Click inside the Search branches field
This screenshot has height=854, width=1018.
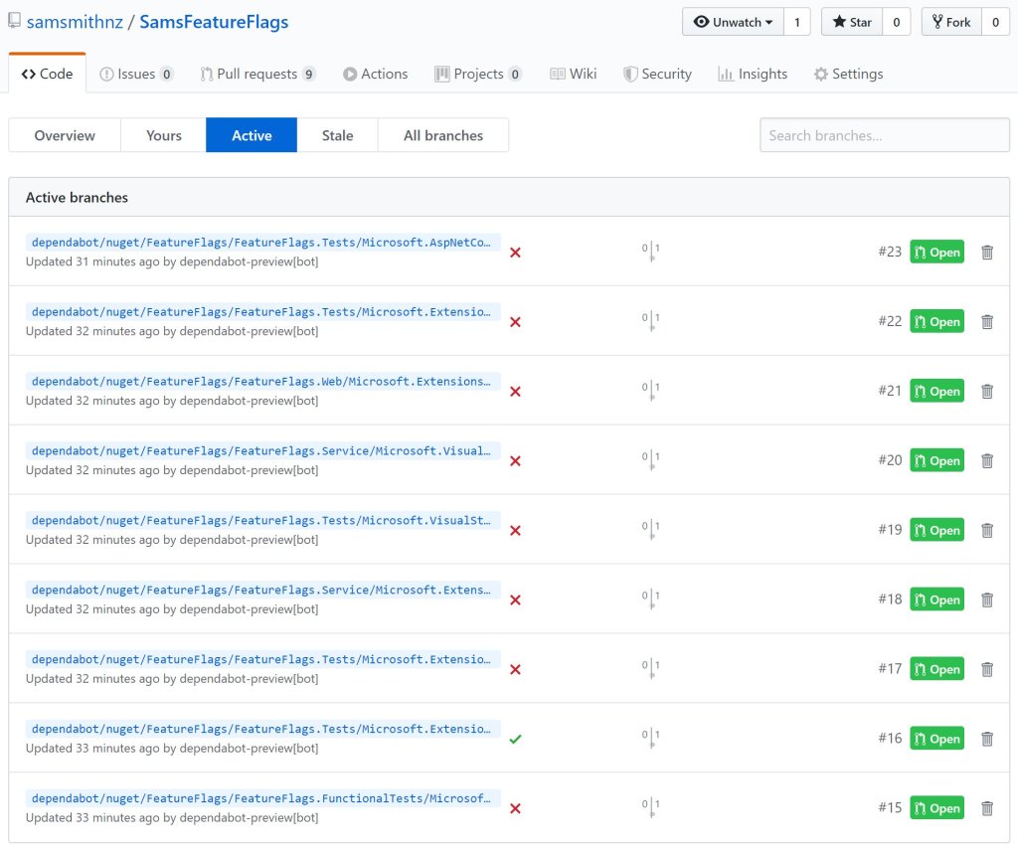pos(884,135)
